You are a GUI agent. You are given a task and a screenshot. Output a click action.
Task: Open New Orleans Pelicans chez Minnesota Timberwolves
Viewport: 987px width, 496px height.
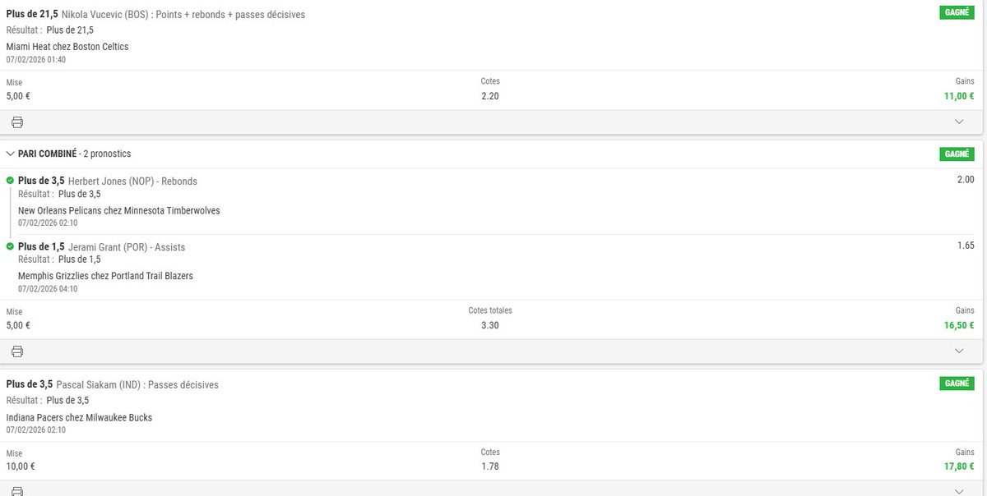pyautogui.click(x=119, y=211)
